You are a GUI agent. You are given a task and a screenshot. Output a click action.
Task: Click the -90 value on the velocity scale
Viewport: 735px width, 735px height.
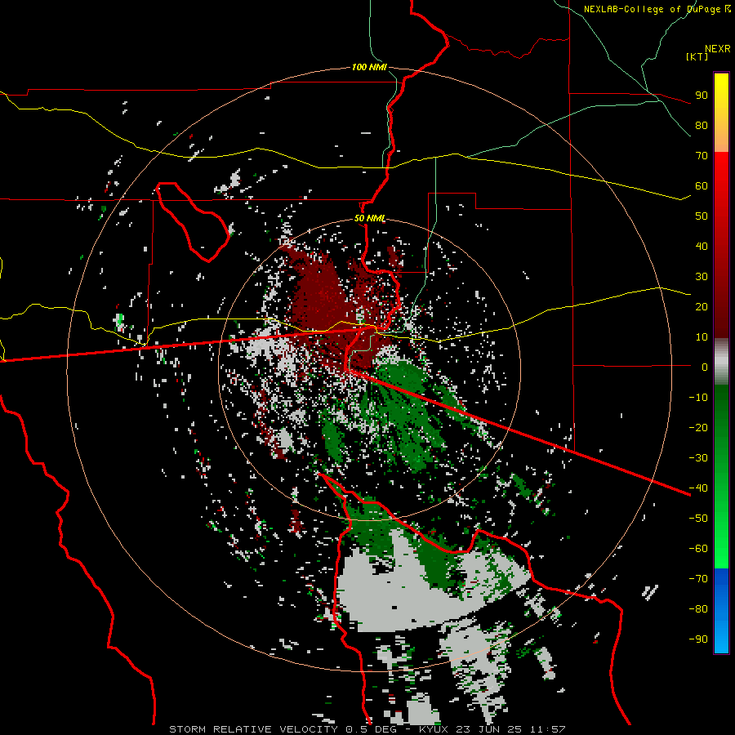point(698,639)
